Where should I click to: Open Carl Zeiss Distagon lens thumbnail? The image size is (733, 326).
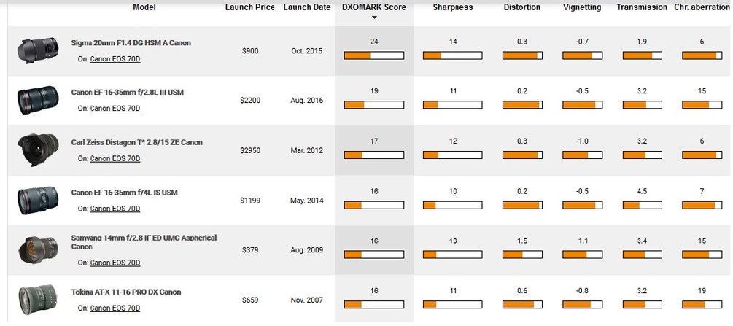39,150
